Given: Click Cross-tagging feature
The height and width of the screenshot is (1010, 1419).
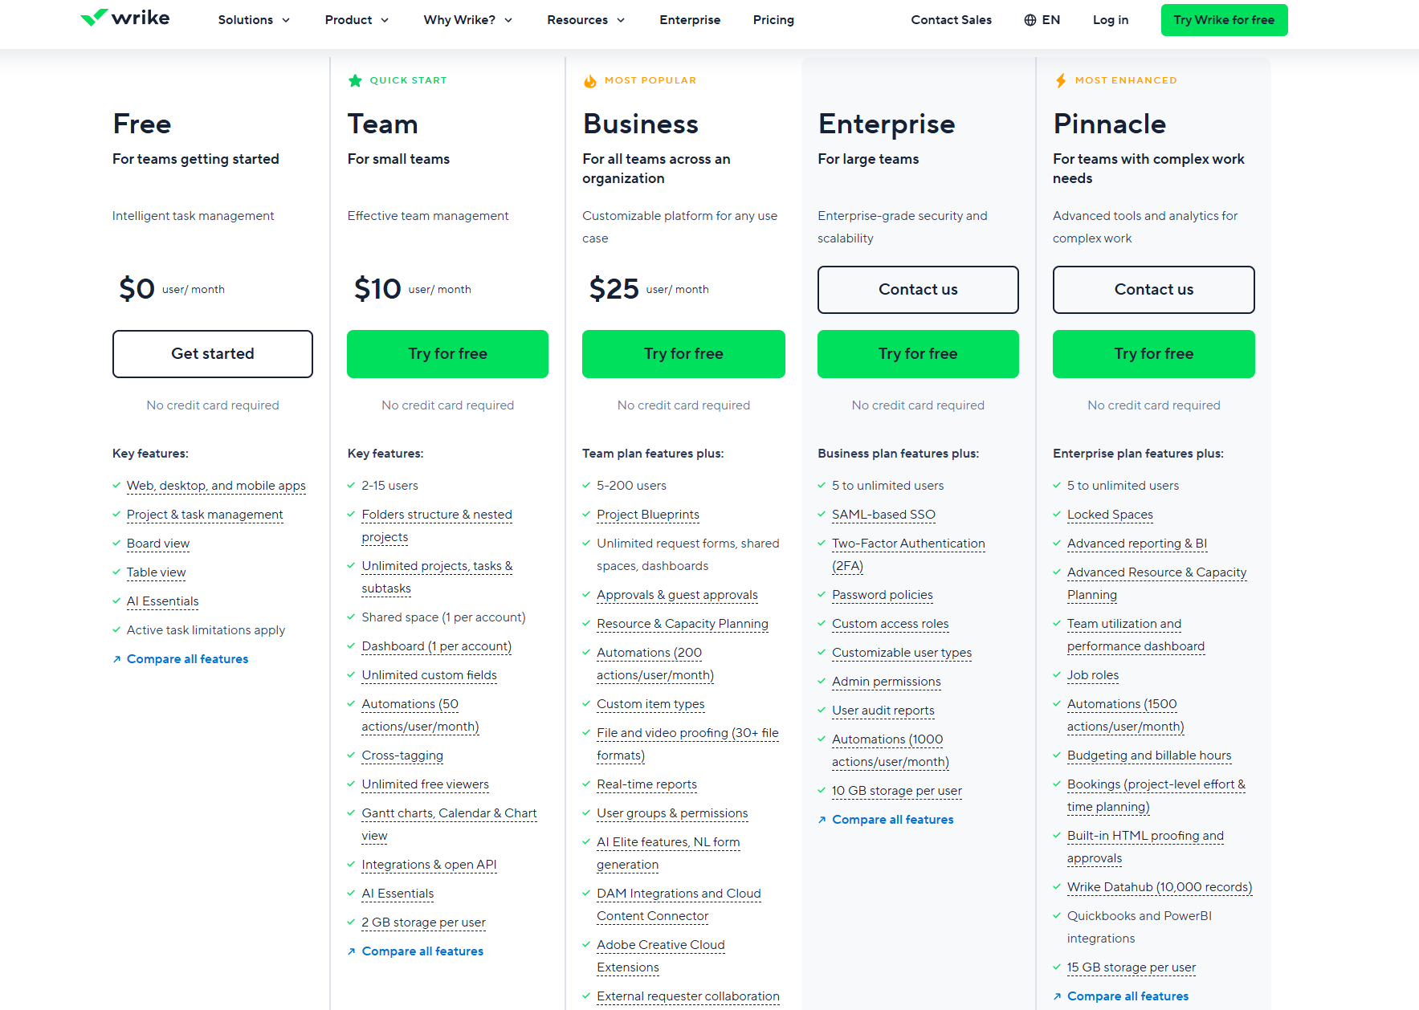Looking at the screenshot, I should [x=402, y=755].
